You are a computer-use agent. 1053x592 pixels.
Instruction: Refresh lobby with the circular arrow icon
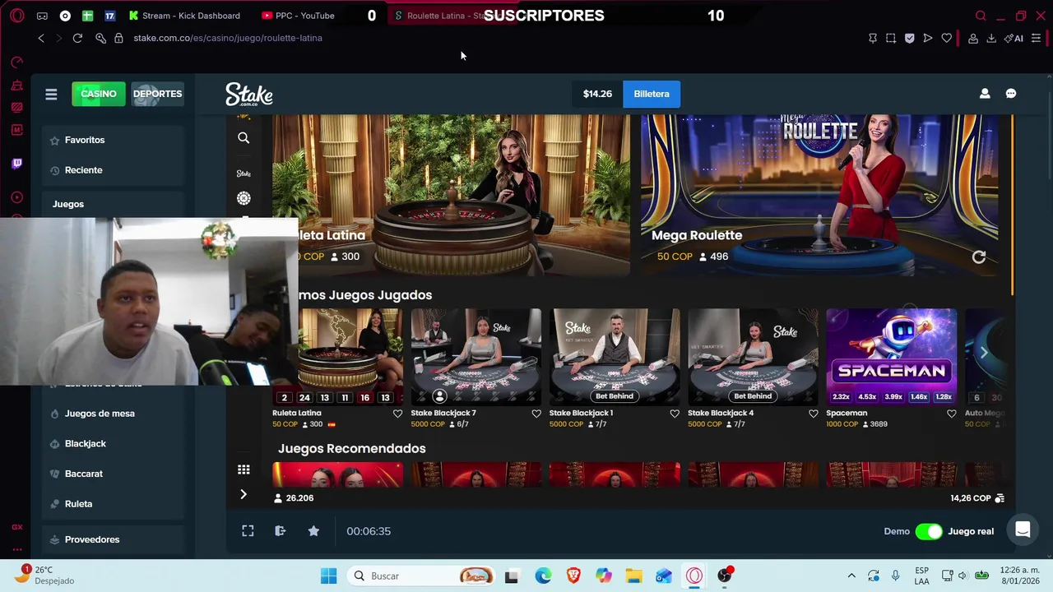[979, 257]
